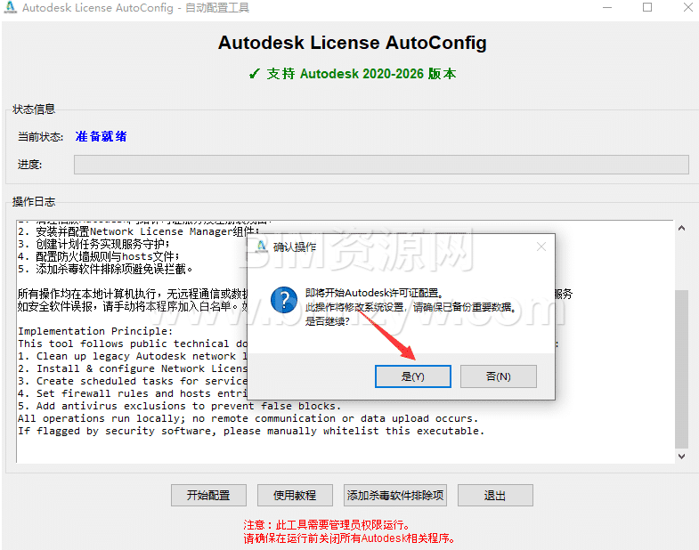Minimize the AutoConfig window

click(x=607, y=8)
